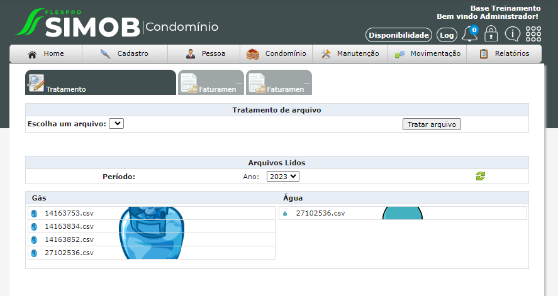Image resolution: width=558 pixels, height=296 pixels.
Task: Open the apps grid icon
Action: [x=533, y=35]
